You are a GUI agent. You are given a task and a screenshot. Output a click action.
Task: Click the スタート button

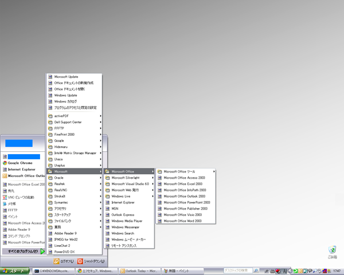coord(14,271)
